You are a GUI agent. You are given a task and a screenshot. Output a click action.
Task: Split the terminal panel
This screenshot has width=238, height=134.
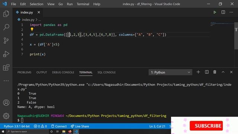point(207,72)
